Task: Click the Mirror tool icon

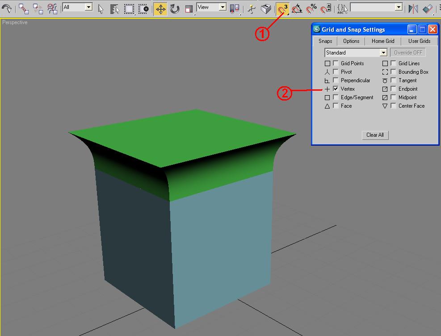Action: pyautogui.click(x=413, y=8)
